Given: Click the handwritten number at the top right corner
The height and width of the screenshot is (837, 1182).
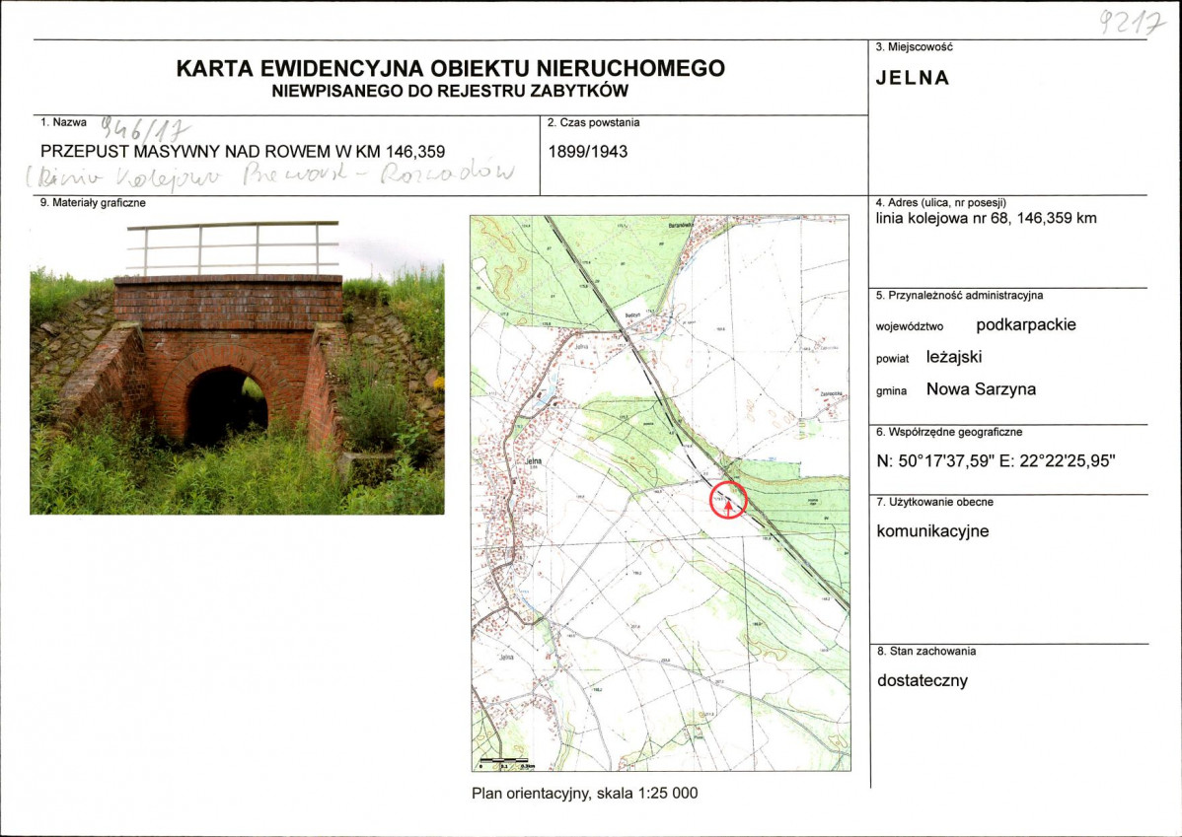Looking at the screenshot, I should 1132,24.
